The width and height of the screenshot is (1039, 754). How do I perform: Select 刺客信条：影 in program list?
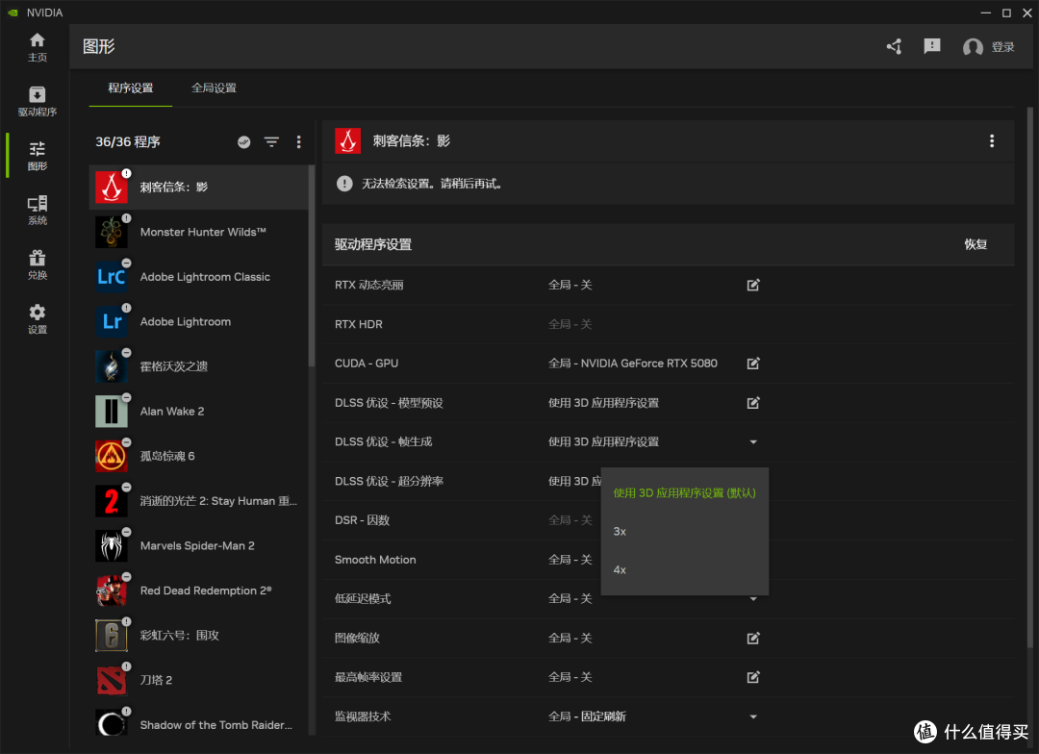click(x=199, y=188)
